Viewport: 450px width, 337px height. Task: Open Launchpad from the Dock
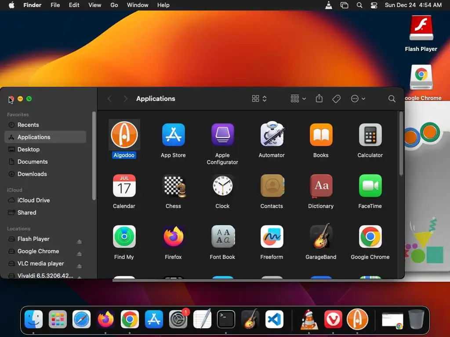(x=58, y=319)
